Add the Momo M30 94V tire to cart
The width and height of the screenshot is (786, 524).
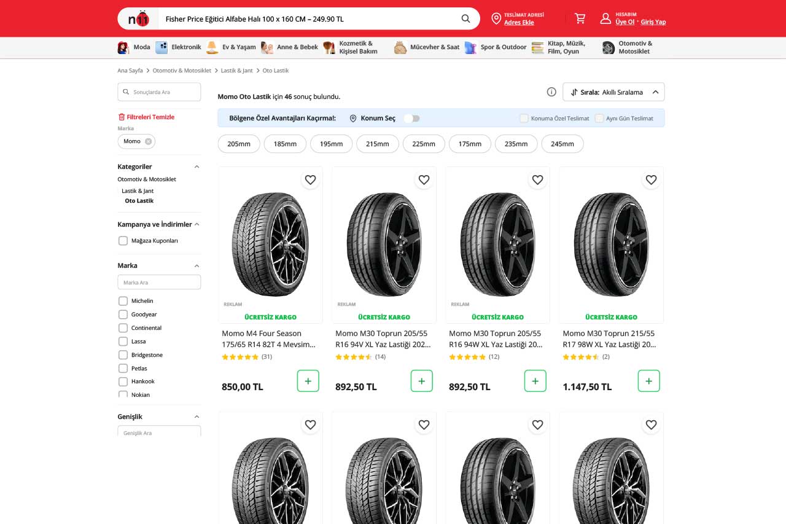(x=422, y=381)
